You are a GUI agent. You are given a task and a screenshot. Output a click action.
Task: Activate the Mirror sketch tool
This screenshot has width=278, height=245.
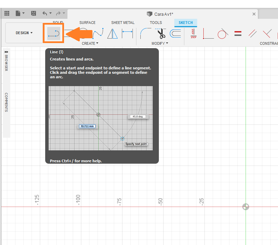(112, 33)
